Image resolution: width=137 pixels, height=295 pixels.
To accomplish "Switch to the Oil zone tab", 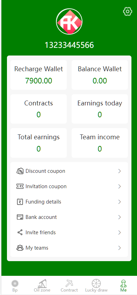I will (x=42, y=286).
